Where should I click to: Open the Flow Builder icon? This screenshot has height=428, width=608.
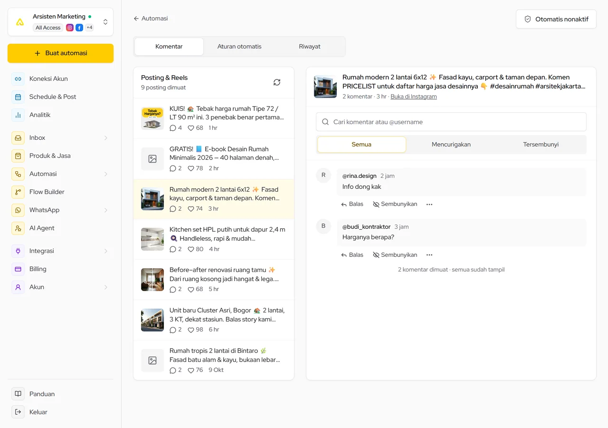click(18, 192)
